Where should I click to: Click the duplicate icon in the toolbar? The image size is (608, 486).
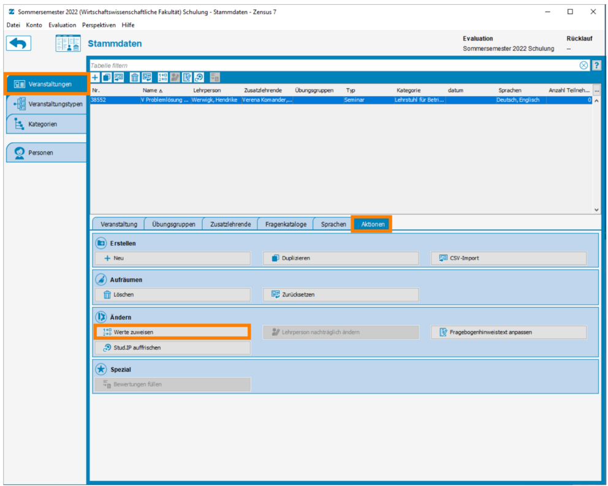[107, 77]
